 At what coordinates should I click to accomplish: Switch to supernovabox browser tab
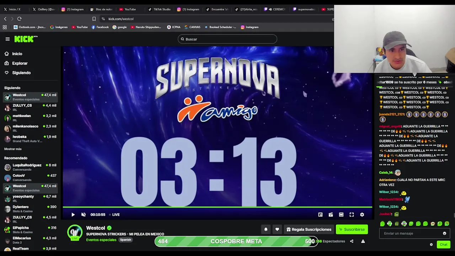(304, 9)
